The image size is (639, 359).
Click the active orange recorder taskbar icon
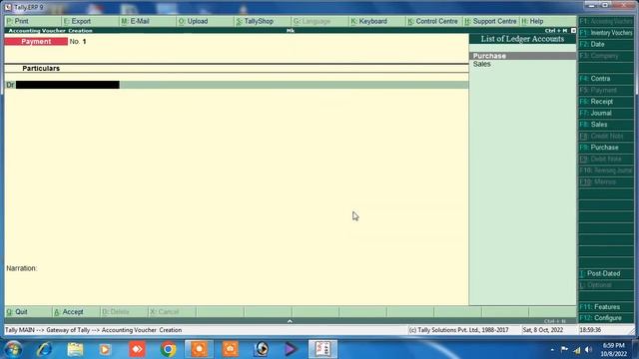pos(199,349)
